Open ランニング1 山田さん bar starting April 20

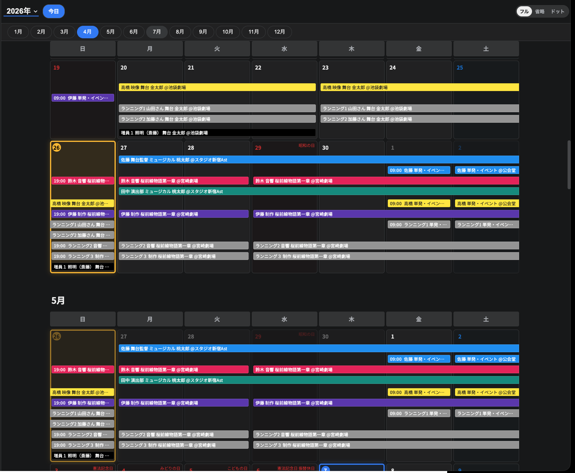pos(217,108)
